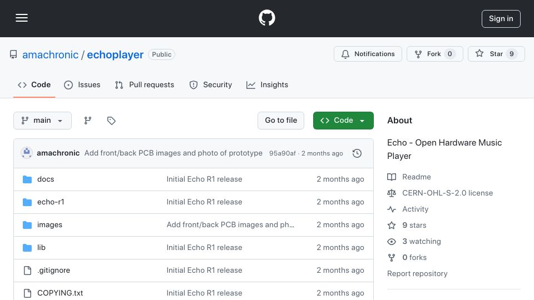534x300 pixels.
Task: Open the 9 stars link
Action: coord(414,225)
